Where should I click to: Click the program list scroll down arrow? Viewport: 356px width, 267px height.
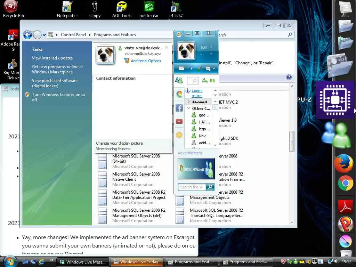coord(292,222)
